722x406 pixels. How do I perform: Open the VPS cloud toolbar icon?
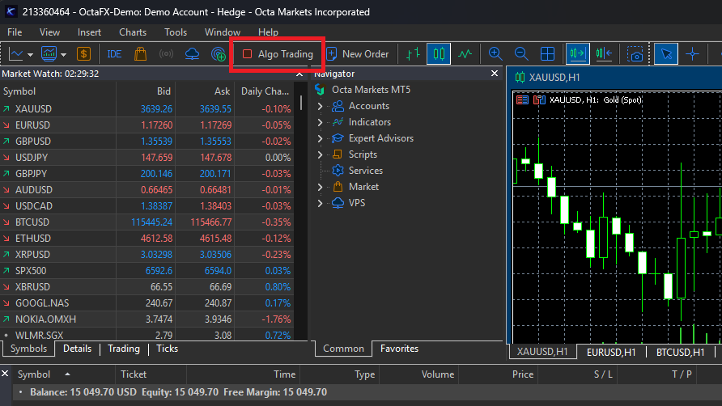click(x=192, y=54)
